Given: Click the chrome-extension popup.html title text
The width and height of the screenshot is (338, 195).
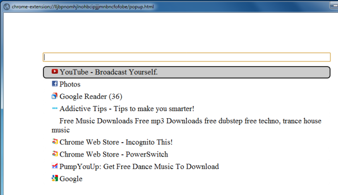Looking at the screenshot, I should pos(83,7).
